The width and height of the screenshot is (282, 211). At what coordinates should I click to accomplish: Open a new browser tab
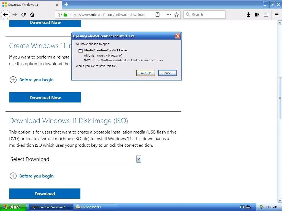[66, 4]
